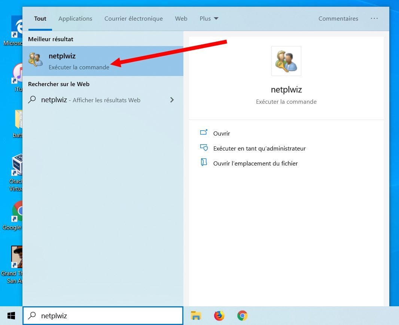Open the Windows Start menu
The height and width of the screenshot is (325, 399).
[x=11, y=316]
